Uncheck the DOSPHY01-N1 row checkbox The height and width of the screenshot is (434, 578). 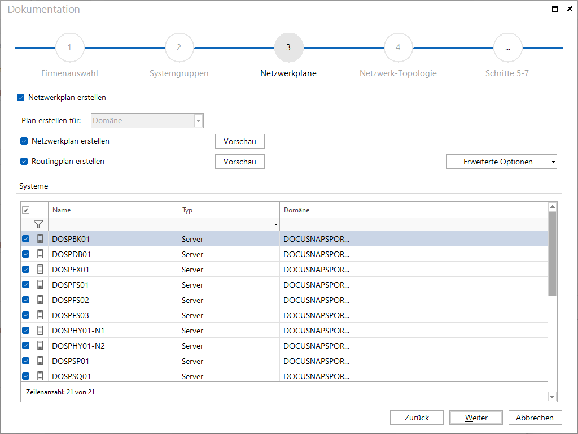point(26,330)
